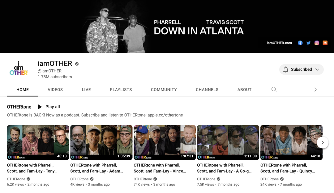Click OTHERtone channel name under Go-go video
The width and height of the screenshot is (334, 193).
206,179
